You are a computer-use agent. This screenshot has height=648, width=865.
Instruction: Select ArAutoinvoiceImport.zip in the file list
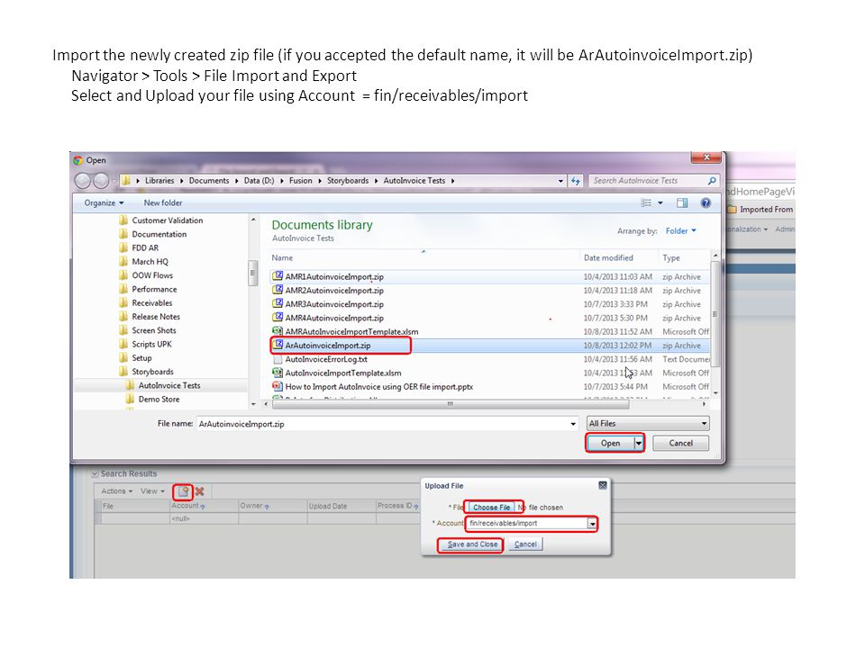(490, 345)
